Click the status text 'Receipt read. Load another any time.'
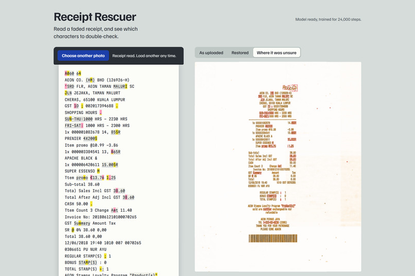This screenshot has width=415, height=276. click(x=144, y=56)
